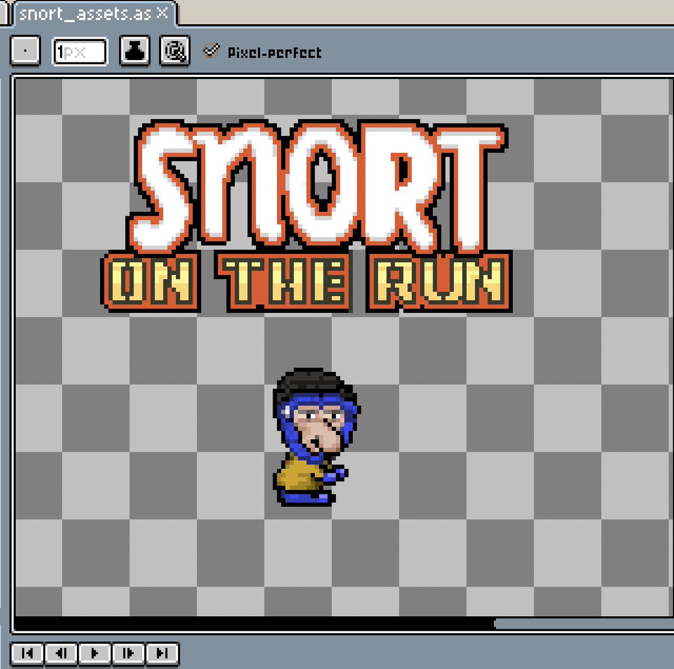The height and width of the screenshot is (669, 674).
Task: Step back one frame
Action: click(62, 653)
